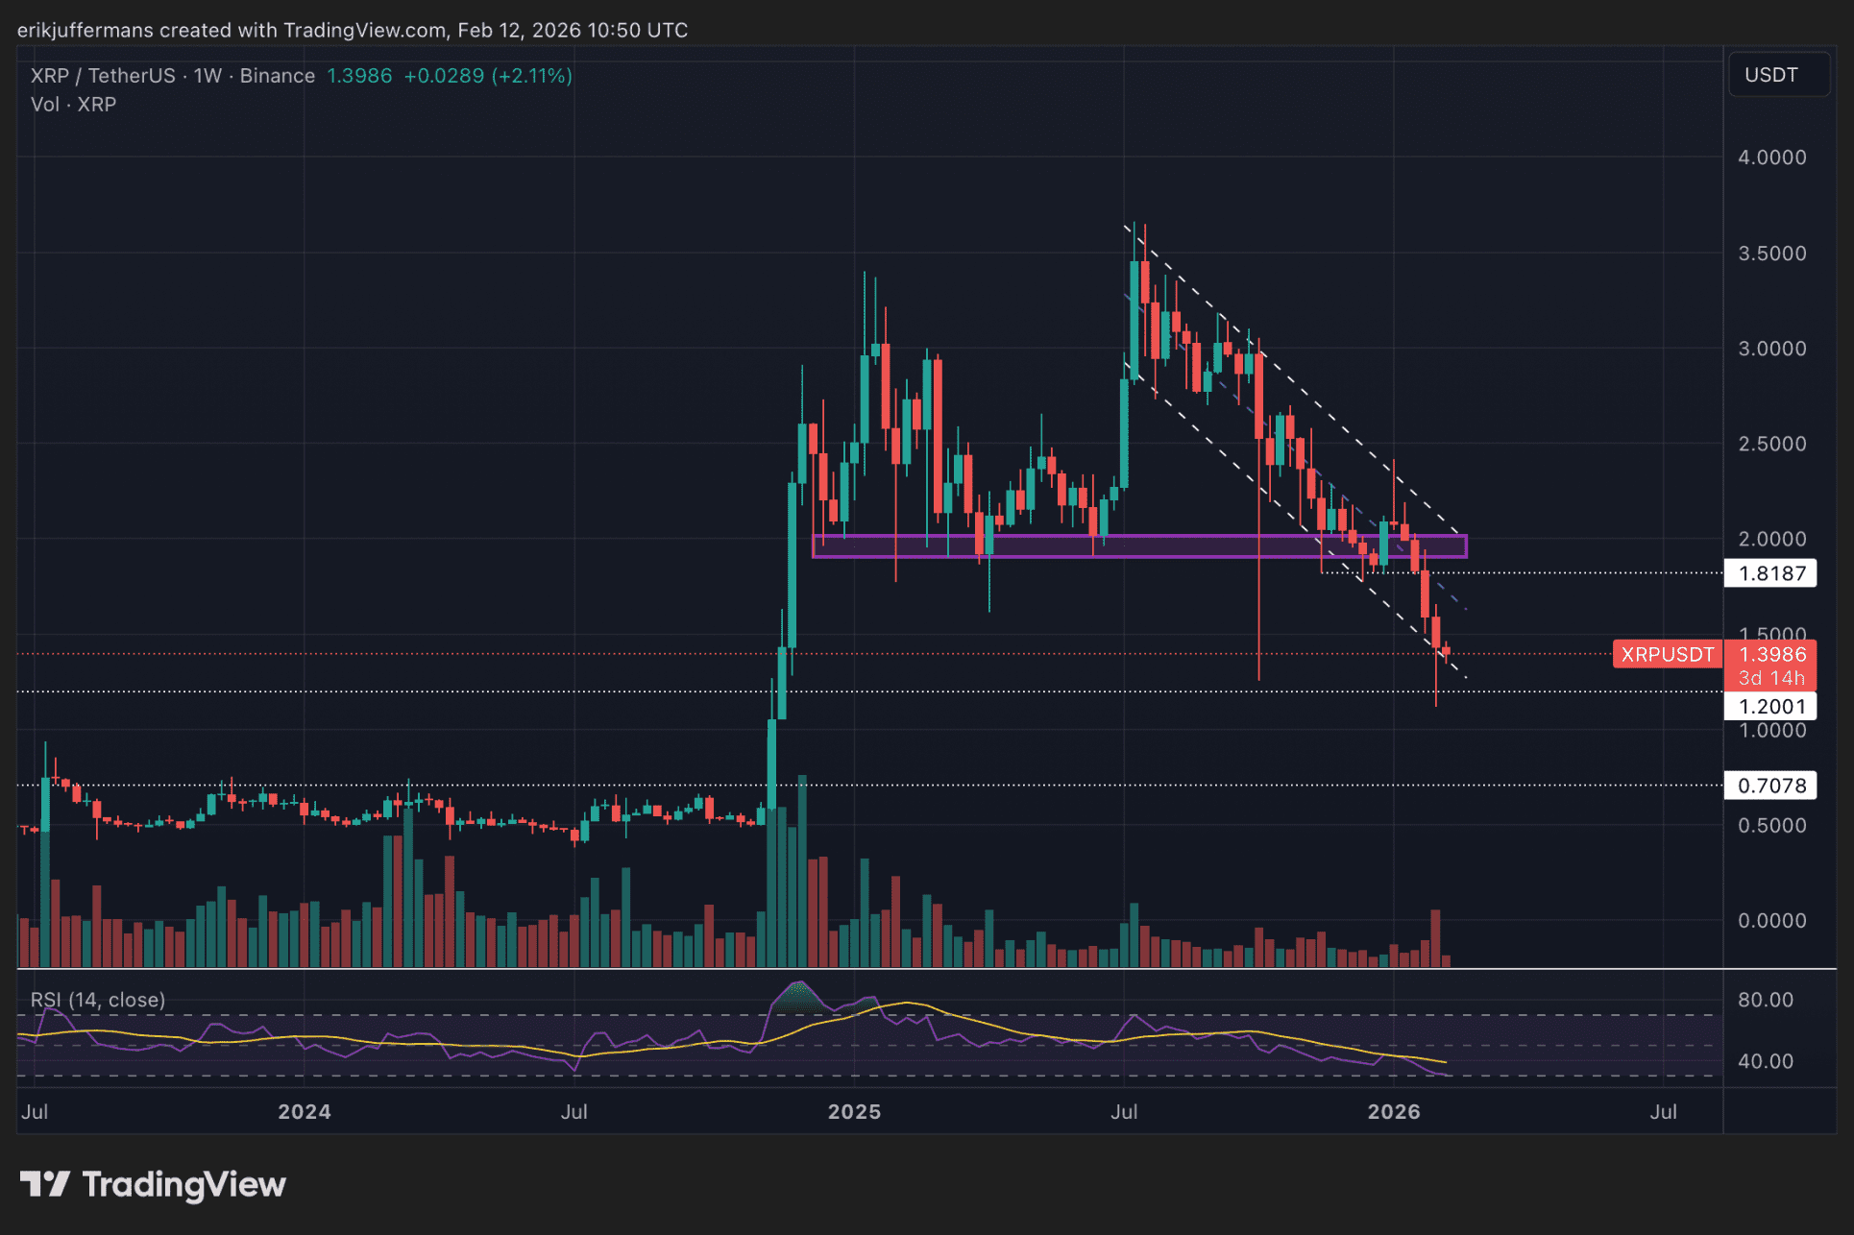
Task: Click the XRP / TetherUS symbol title
Action: 103,76
